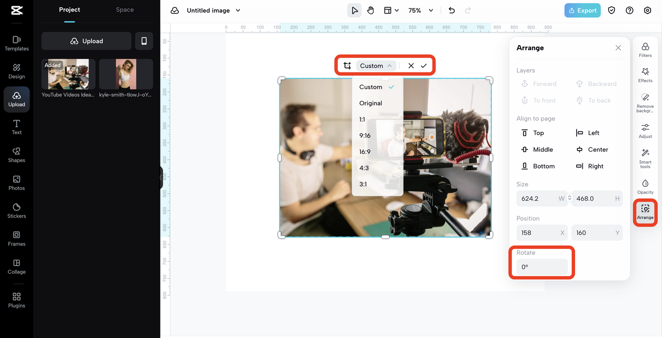Open the Frames sidebar panel
Viewport: 662px width, 338px height.
(17, 239)
